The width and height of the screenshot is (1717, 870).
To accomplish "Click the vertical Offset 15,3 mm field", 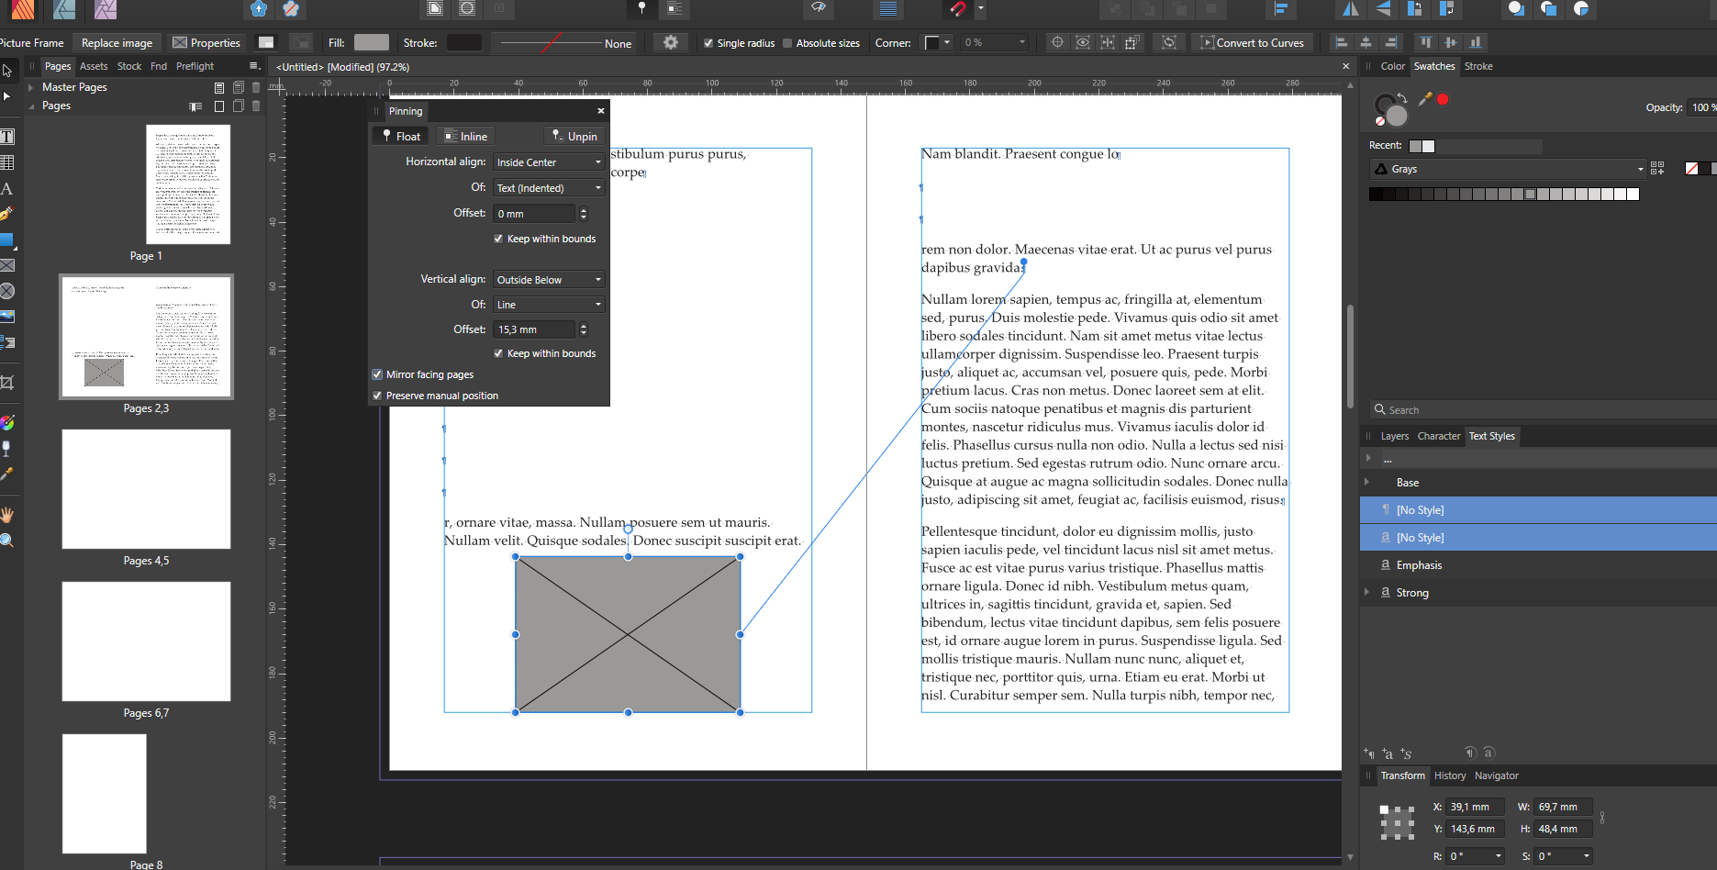I will [x=535, y=329].
